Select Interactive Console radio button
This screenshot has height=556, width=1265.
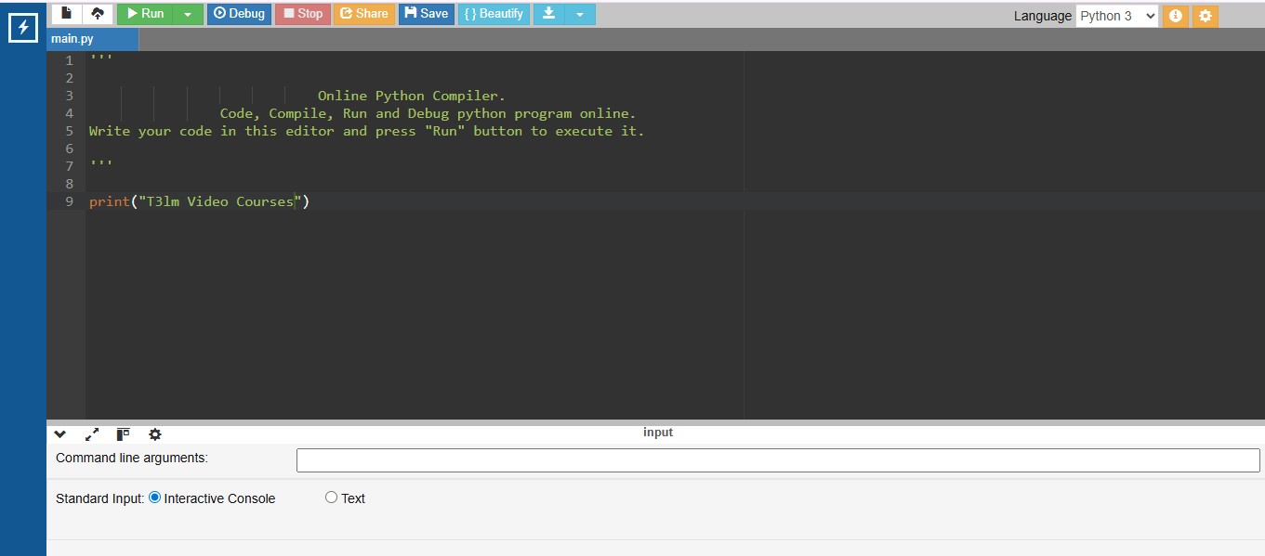[x=155, y=498]
